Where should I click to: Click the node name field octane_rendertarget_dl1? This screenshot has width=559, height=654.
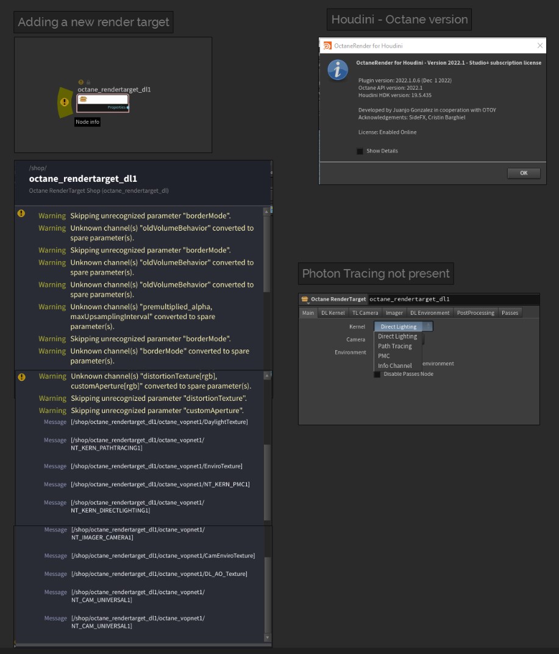tap(453, 299)
